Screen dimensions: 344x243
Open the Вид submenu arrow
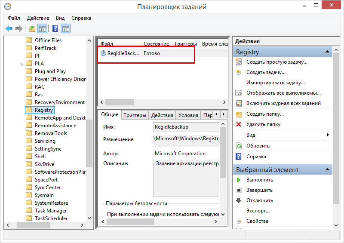click(328, 135)
